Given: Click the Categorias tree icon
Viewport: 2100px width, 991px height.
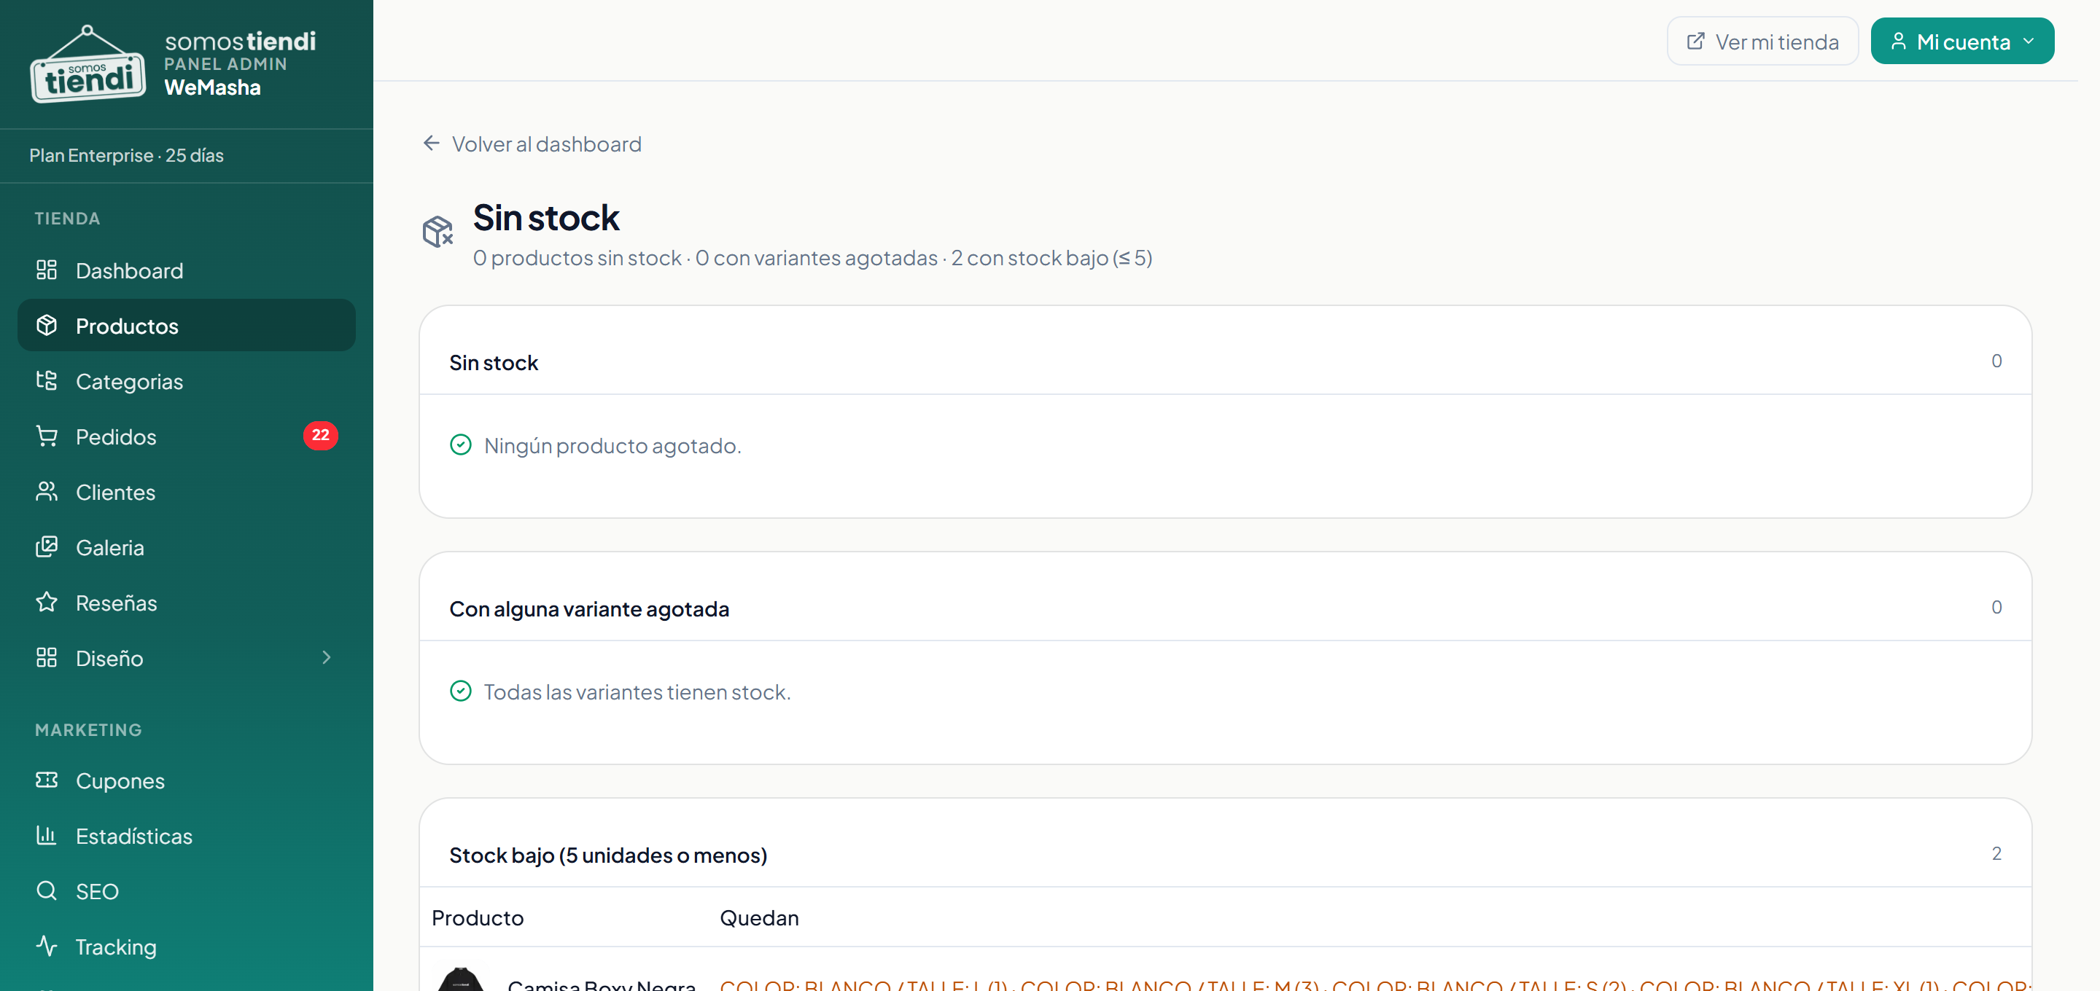Looking at the screenshot, I should 47,380.
